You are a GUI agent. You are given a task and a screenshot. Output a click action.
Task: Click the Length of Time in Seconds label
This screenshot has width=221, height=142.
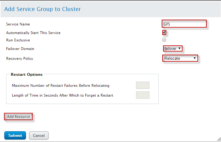coord(62,95)
